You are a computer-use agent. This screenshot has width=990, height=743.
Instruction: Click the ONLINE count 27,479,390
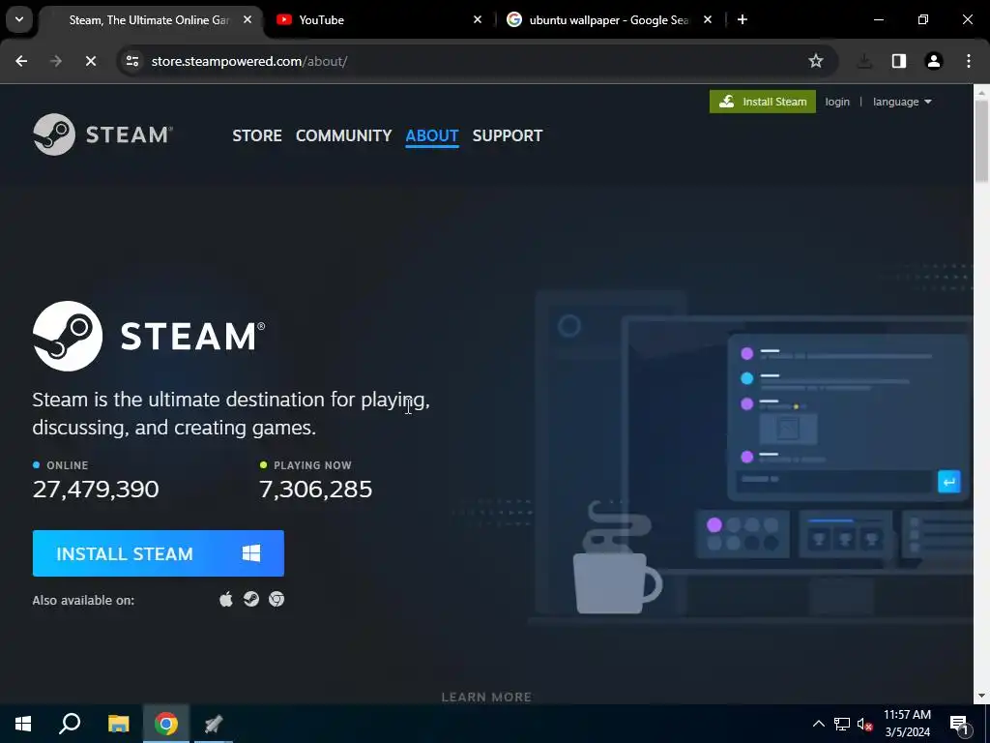click(x=96, y=489)
